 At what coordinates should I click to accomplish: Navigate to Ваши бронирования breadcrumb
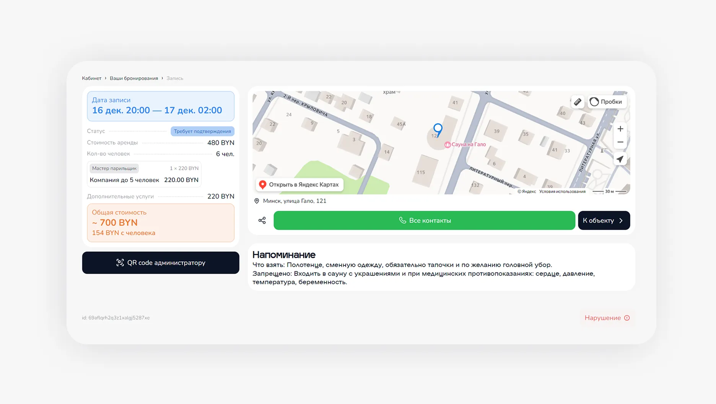(134, 78)
